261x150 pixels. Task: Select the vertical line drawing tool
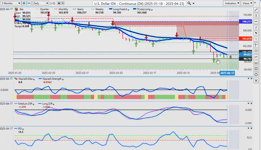click(x=256, y=16)
